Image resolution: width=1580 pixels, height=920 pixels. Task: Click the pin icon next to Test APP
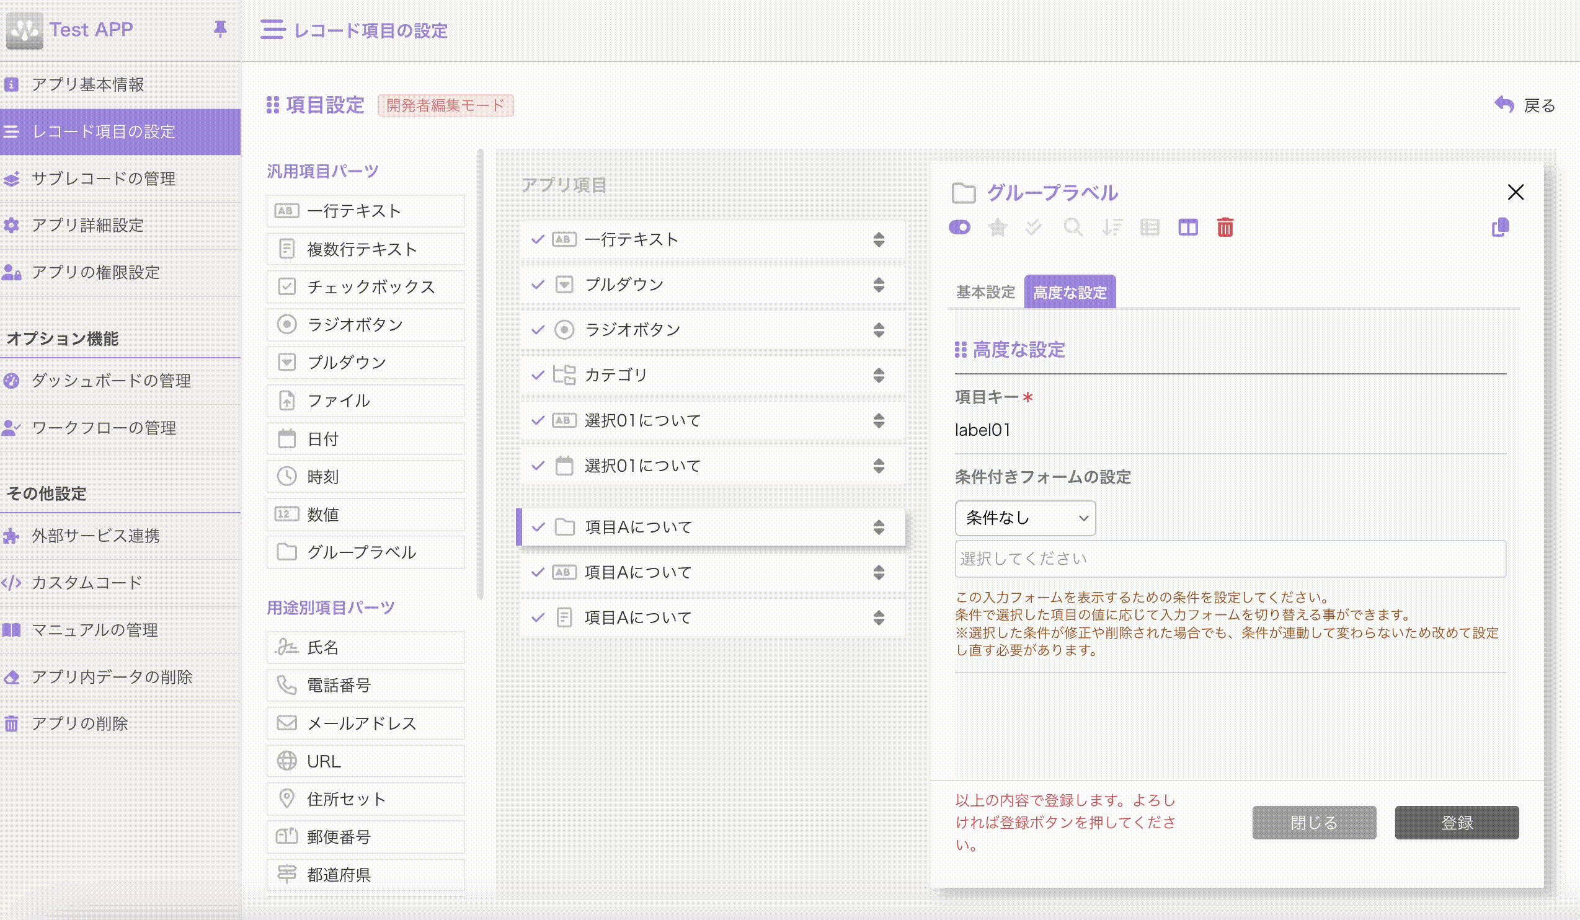click(x=220, y=29)
